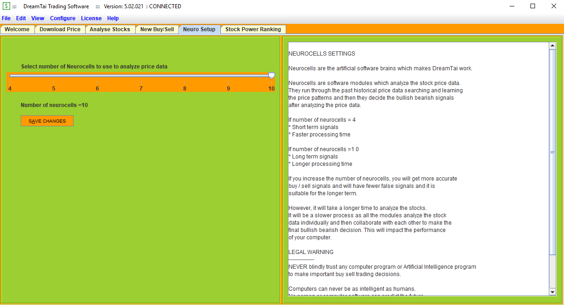Switch to the Download Price tab

click(60, 29)
